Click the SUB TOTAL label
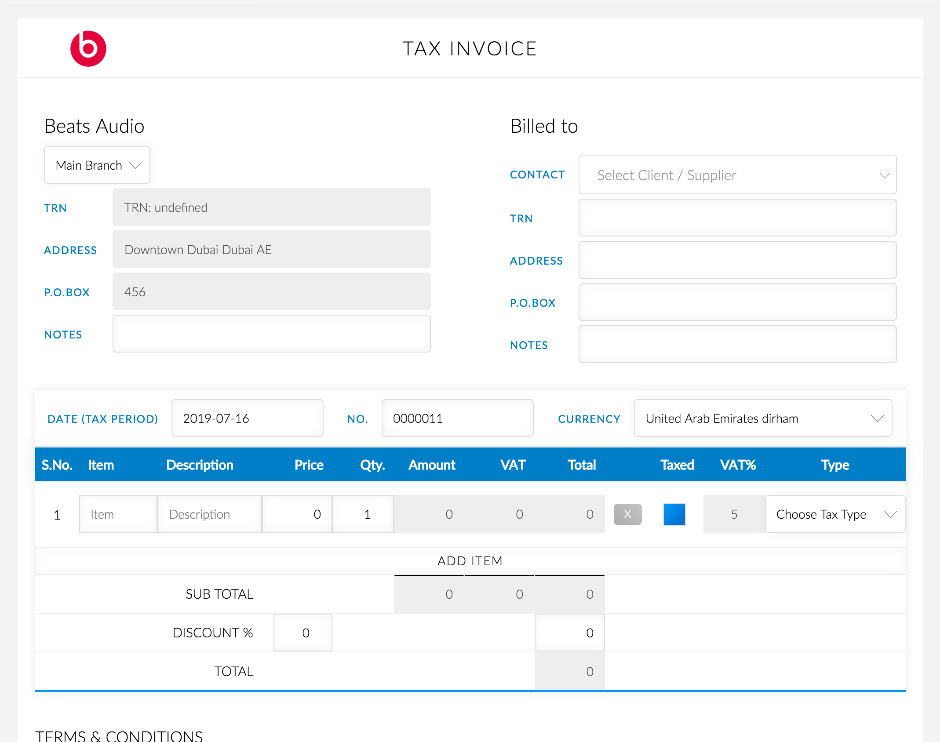940x742 pixels. tap(219, 594)
